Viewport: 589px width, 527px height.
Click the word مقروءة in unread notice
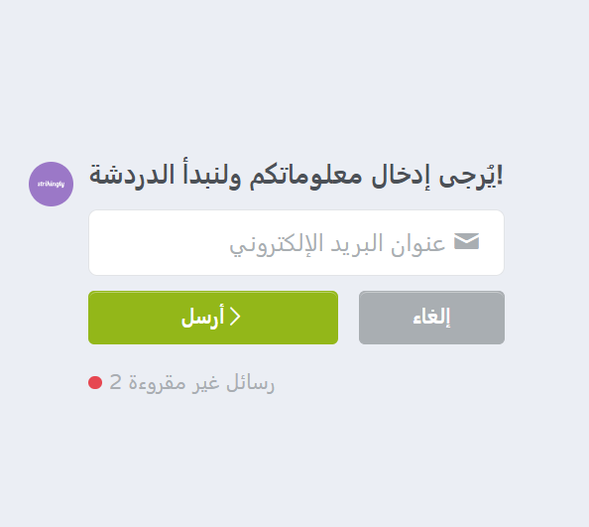(x=157, y=384)
